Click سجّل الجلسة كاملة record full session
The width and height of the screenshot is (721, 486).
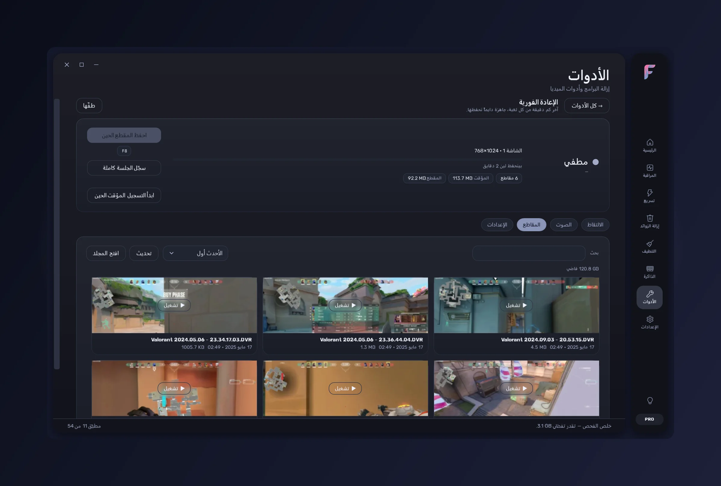pyautogui.click(x=124, y=168)
